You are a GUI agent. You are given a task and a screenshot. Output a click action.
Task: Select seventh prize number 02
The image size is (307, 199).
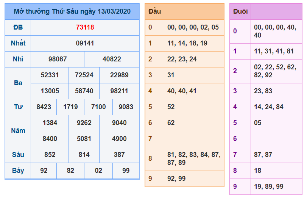click(98, 171)
